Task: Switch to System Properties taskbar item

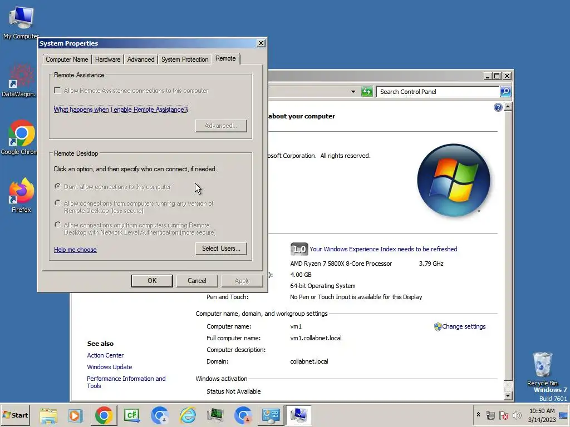Action: 298,415
